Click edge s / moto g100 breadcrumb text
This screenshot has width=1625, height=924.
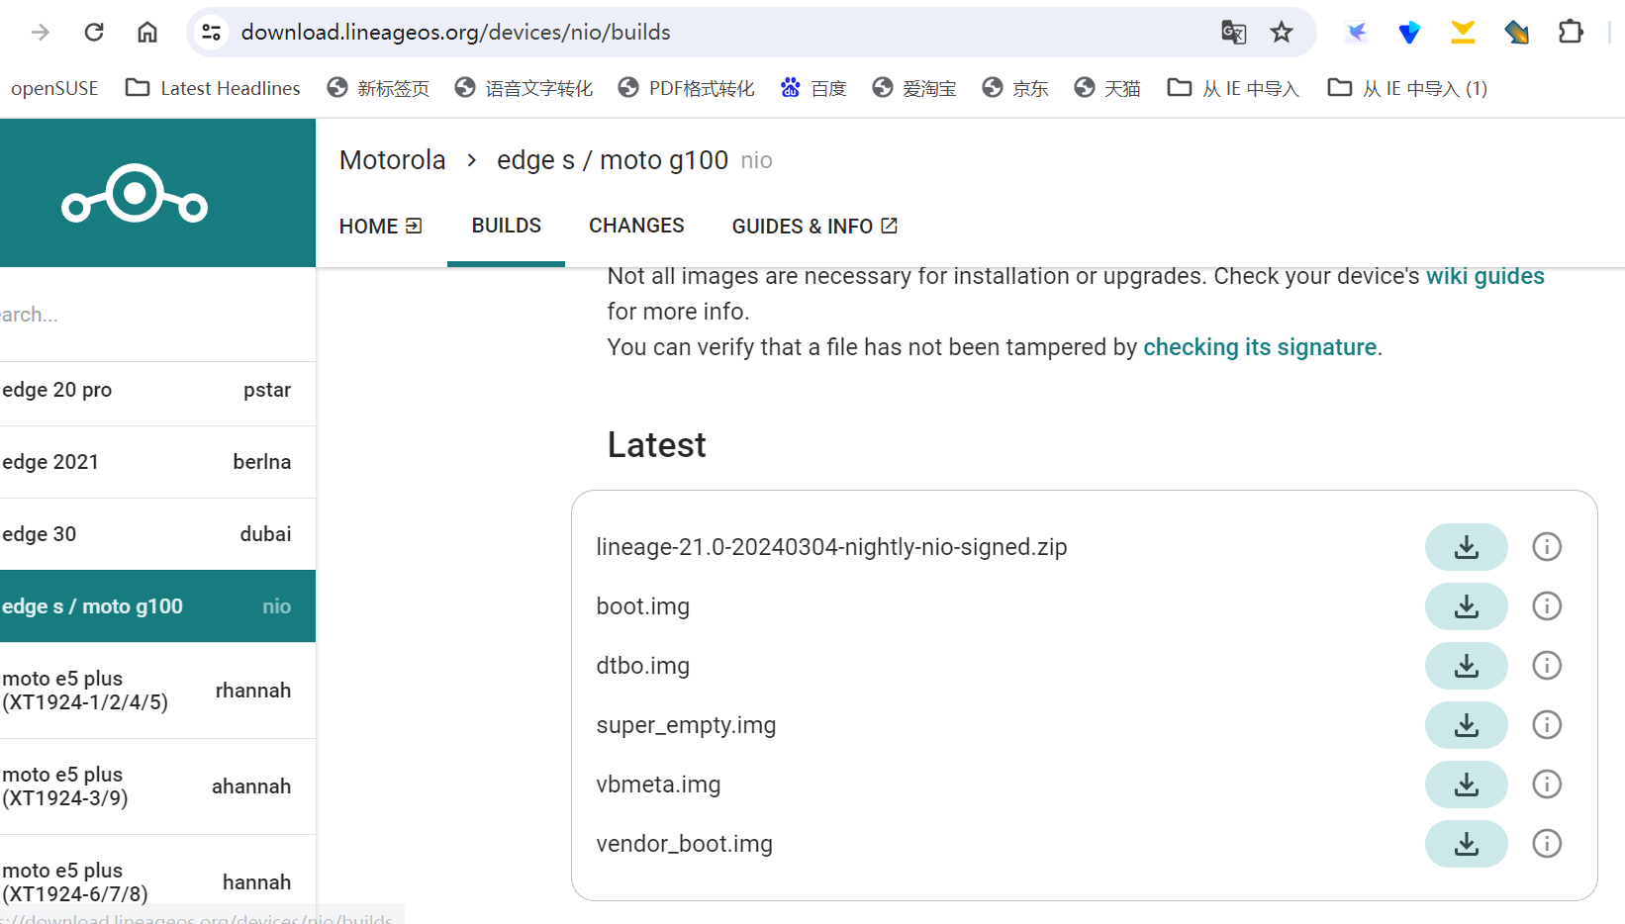pos(613,160)
